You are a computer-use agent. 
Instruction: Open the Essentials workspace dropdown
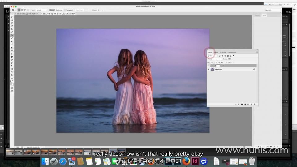point(272,10)
